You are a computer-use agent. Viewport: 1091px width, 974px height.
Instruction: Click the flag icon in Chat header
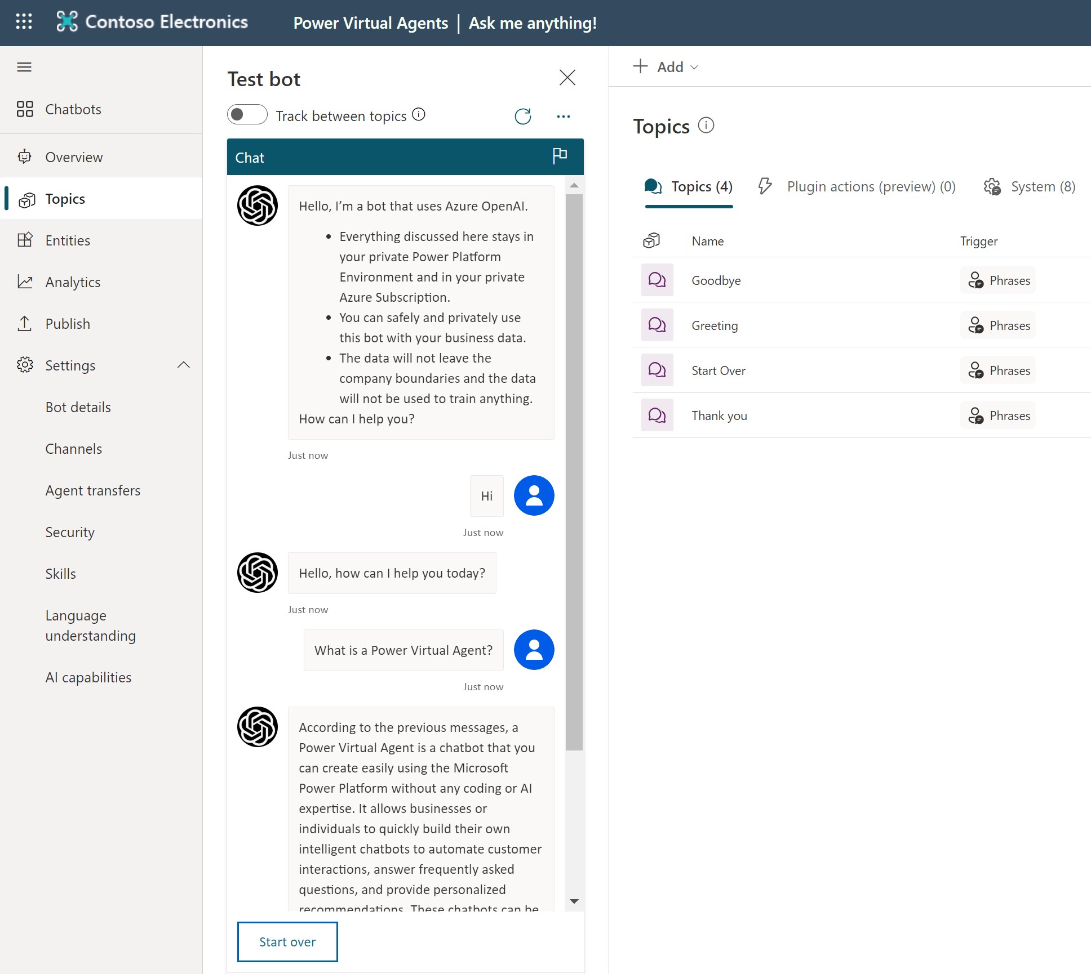tap(560, 156)
